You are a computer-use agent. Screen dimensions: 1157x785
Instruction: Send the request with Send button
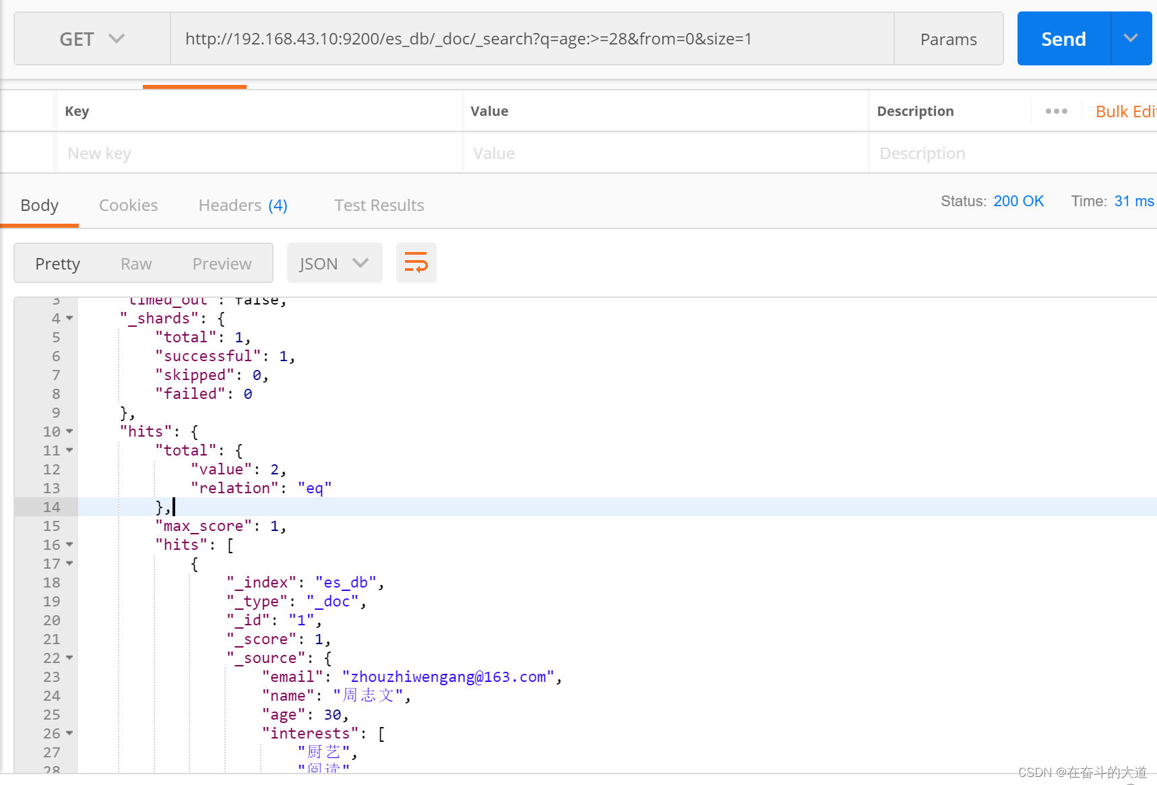click(x=1063, y=39)
